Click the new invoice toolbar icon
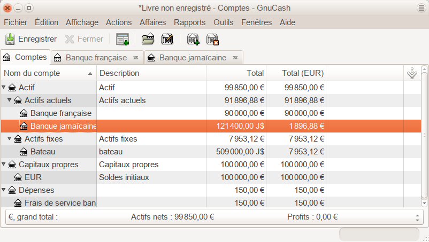 point(122,39)
